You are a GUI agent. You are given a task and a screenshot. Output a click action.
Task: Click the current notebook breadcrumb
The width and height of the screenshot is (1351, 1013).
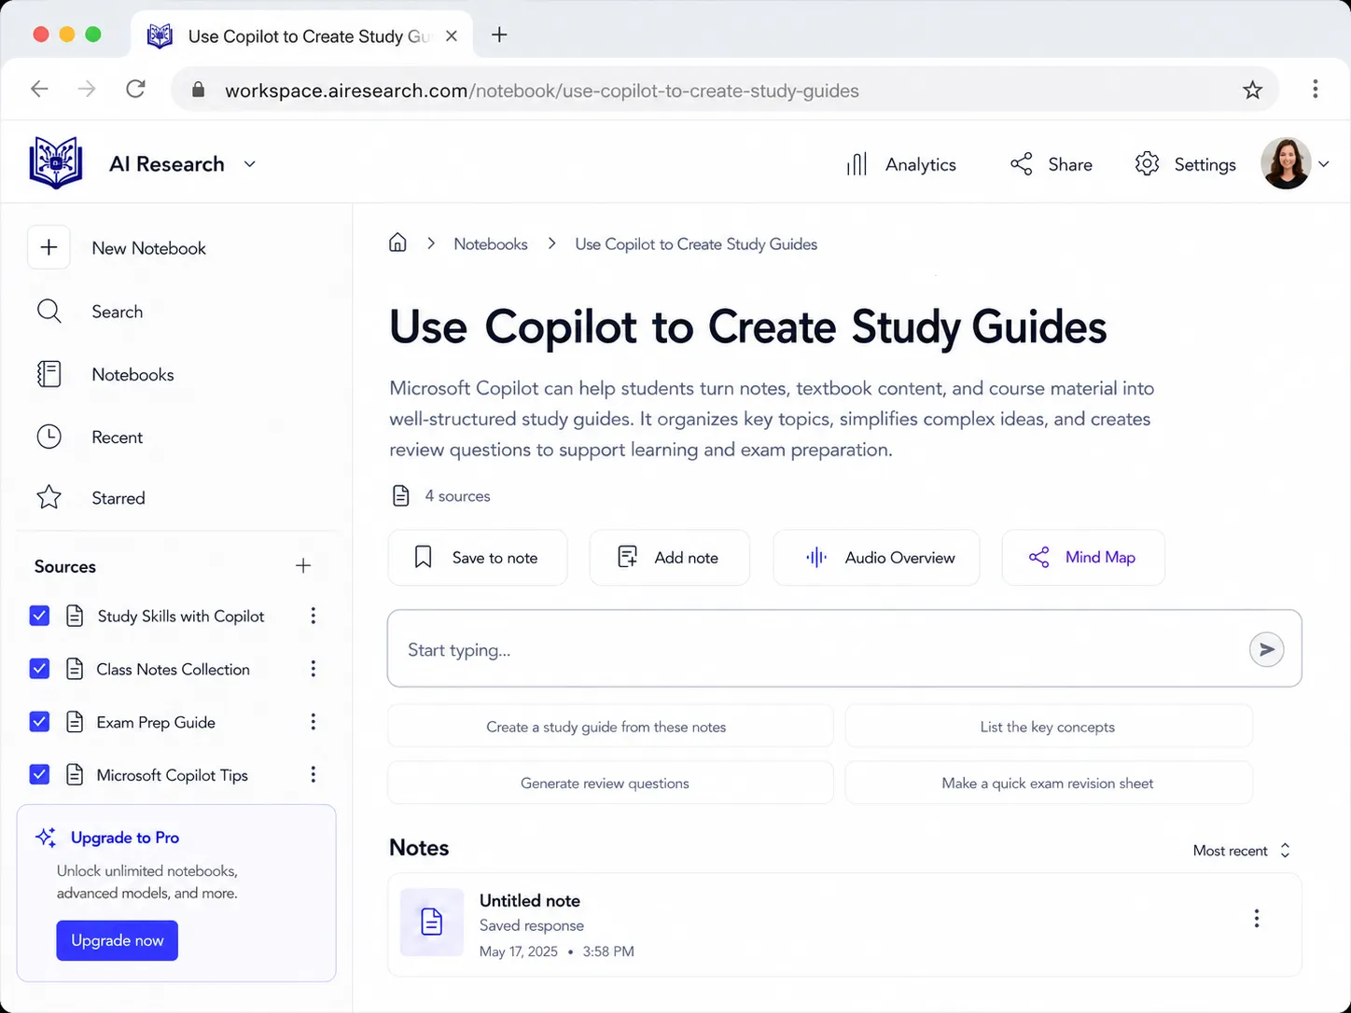point(696,244)
